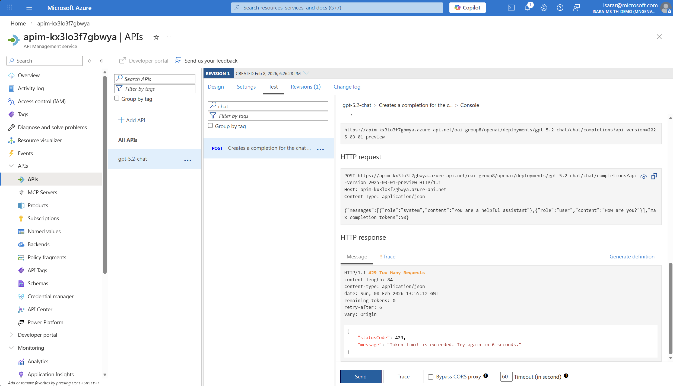Open API Center in sidebar
Screen dimensions: 673x386
pos(40,309)
